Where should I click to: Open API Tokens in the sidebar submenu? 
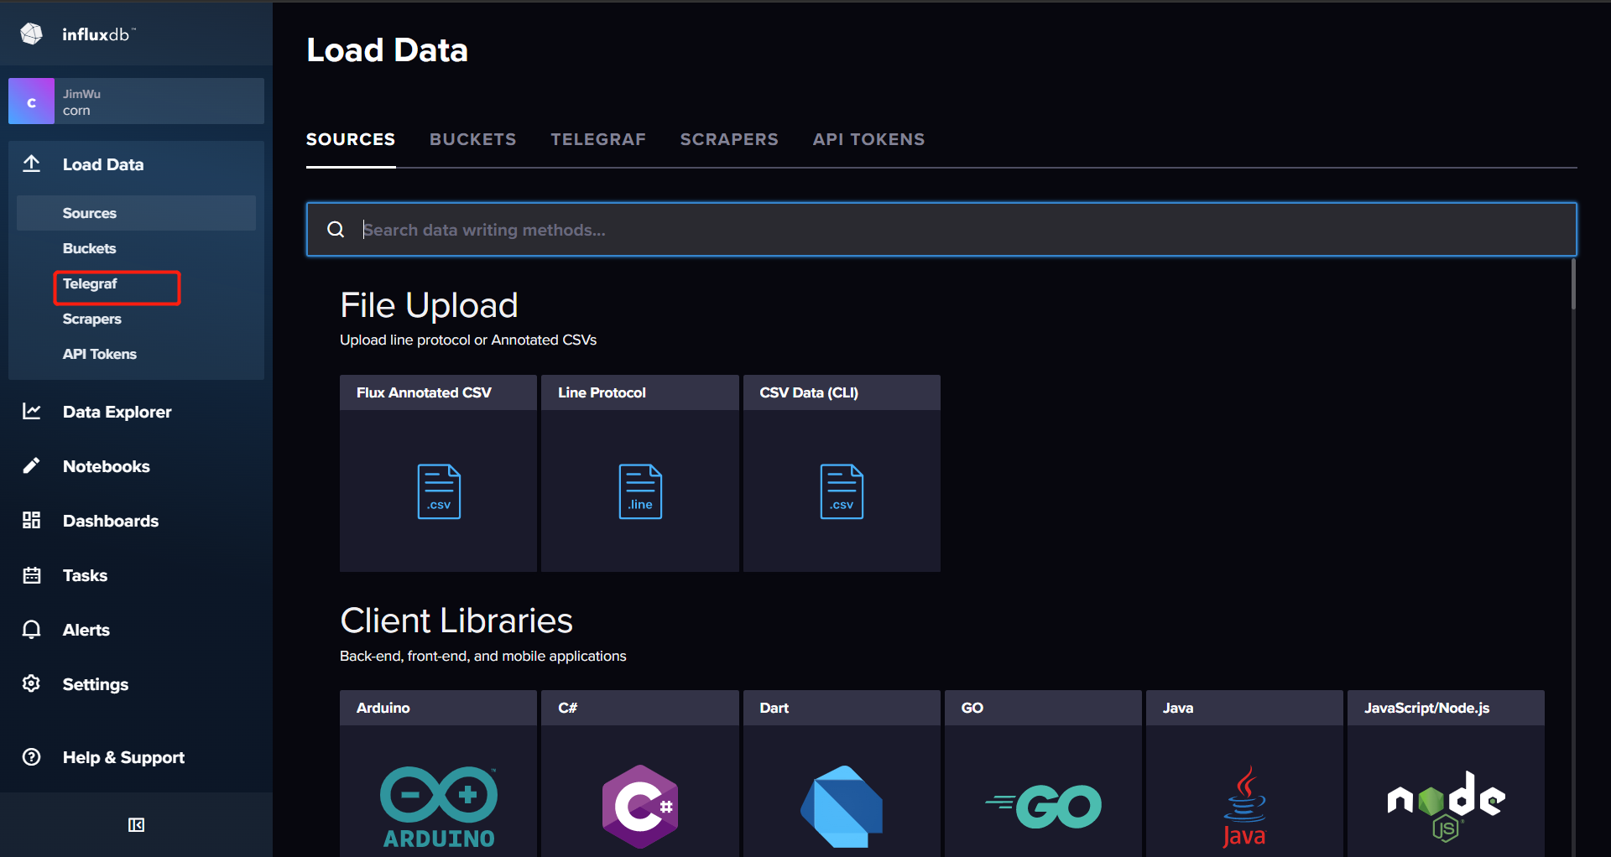point(99,354)
